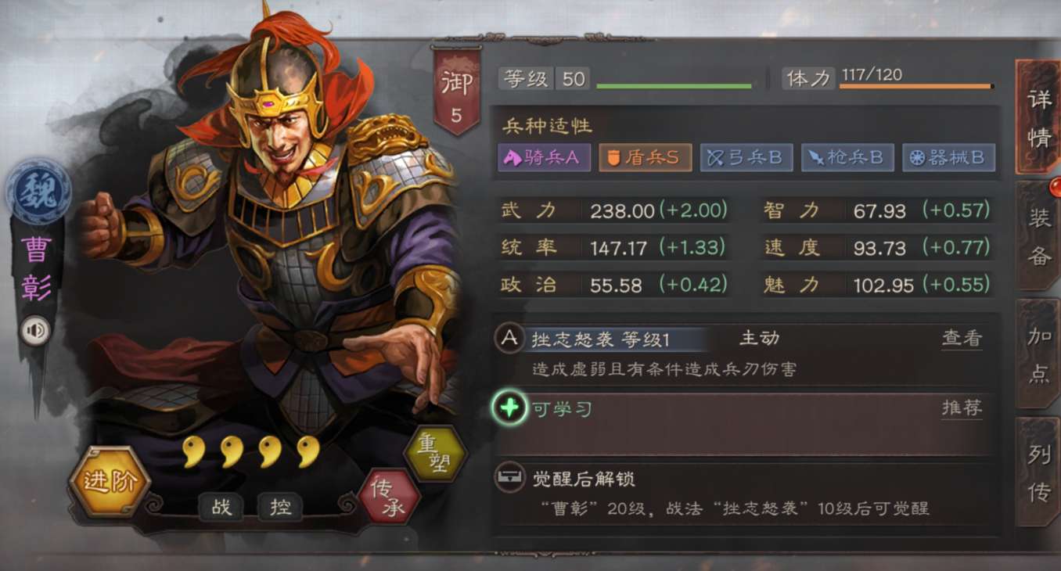Viewport: 1061px width, 571px height.
Task: Click the locked 觉醒后解锁 skill icon
Action: (509, 477)
